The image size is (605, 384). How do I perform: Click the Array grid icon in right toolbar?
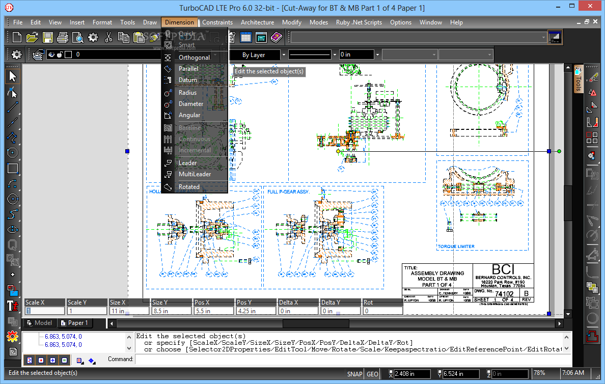pos(592,138)
